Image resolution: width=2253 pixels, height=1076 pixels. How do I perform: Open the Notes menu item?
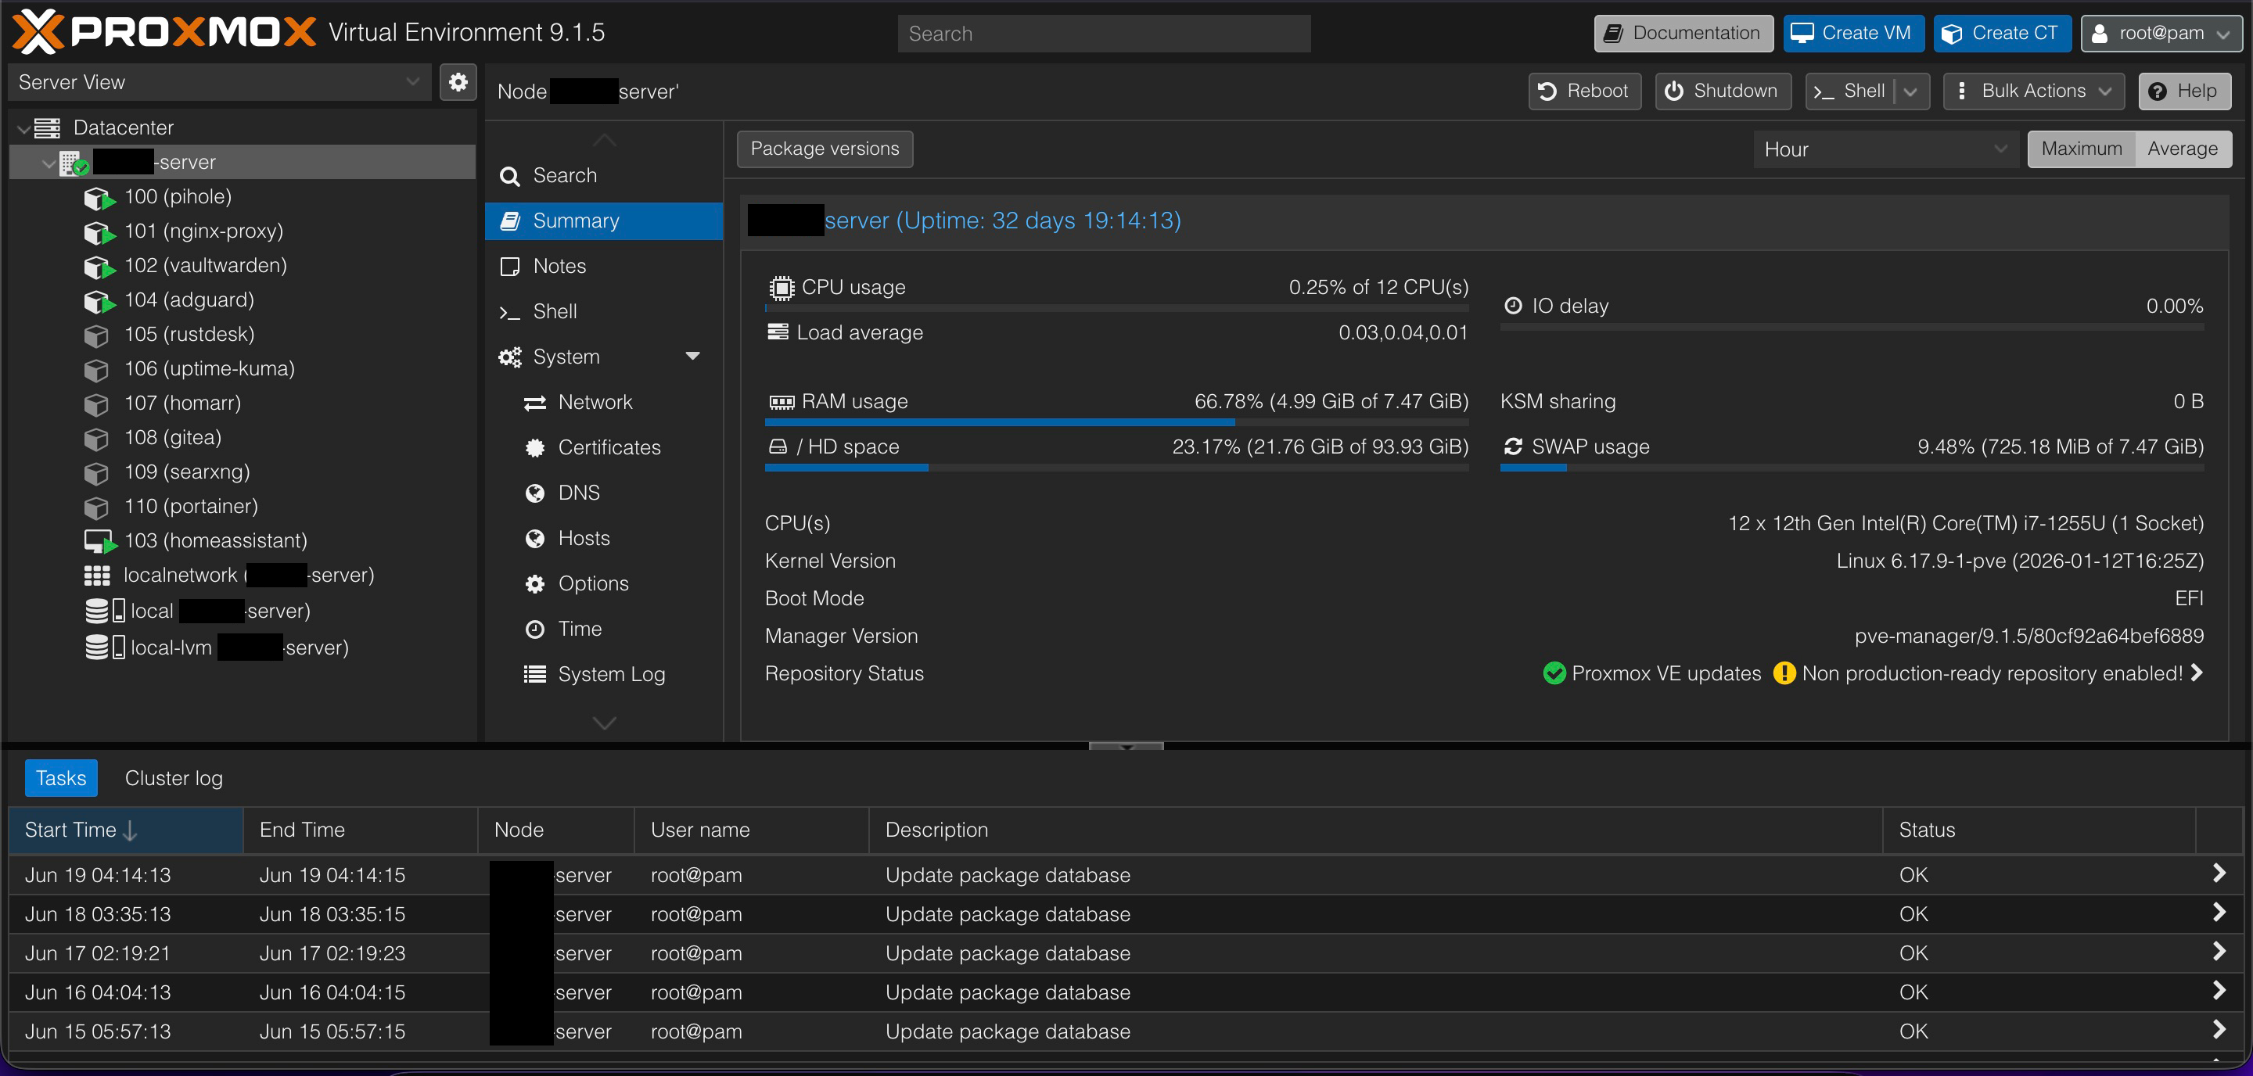603,267
